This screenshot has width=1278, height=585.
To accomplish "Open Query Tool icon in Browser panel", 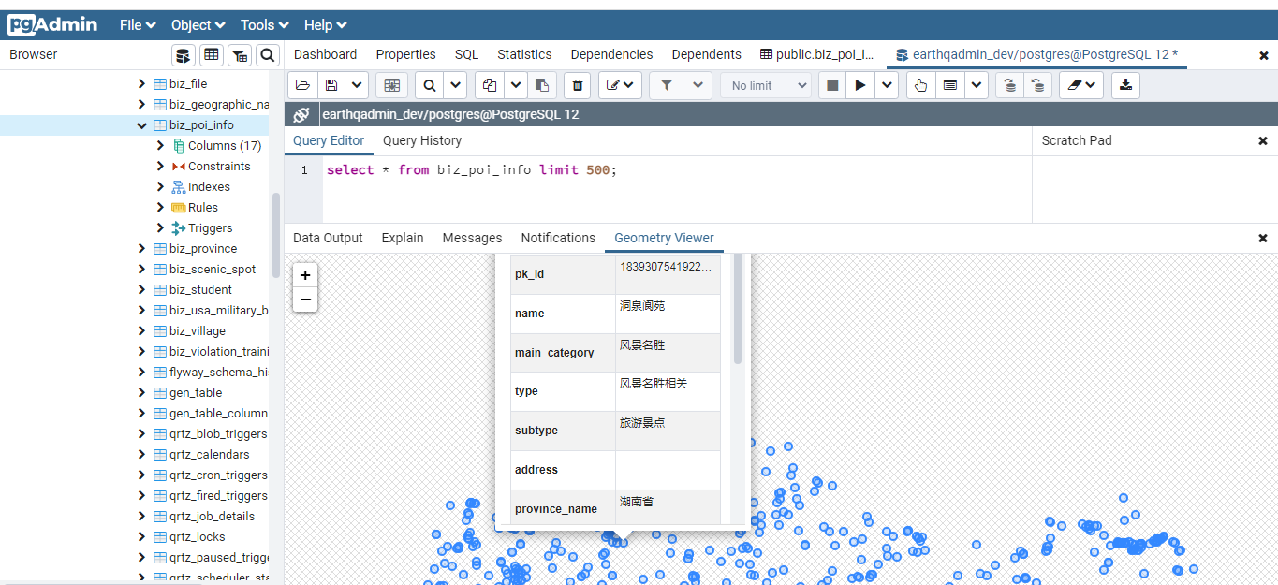I will pyautogui.click(x=184, y=55).
